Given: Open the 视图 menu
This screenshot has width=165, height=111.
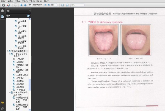Looking at the screenshot, I should (x=18, y=1).
